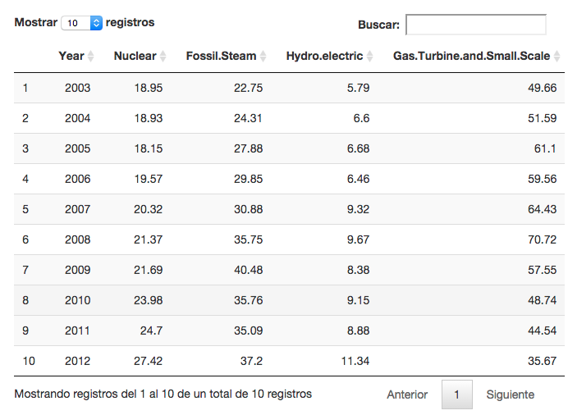
Task: Click Hydro.electric value 11.34
Action: point(355,362)
